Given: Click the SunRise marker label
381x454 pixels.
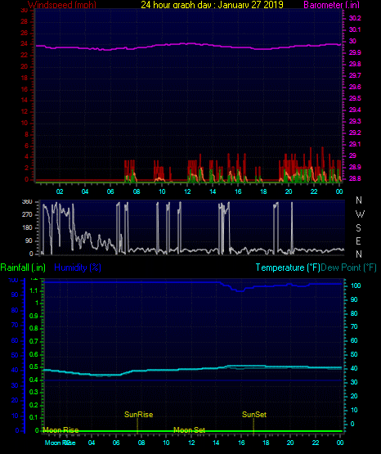Looking at the screenshot, I should click(x=138, y=415).
